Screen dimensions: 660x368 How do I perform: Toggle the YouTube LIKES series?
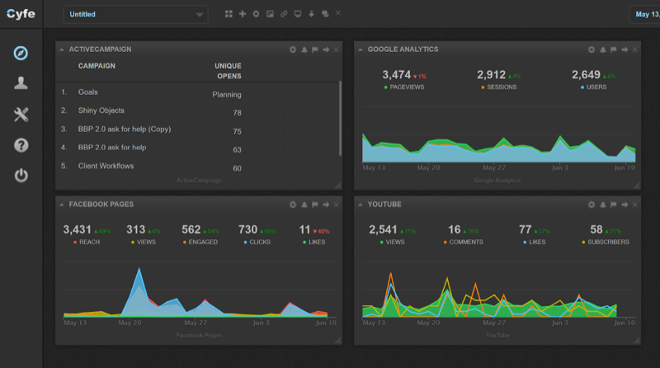[x=535, y=242]
